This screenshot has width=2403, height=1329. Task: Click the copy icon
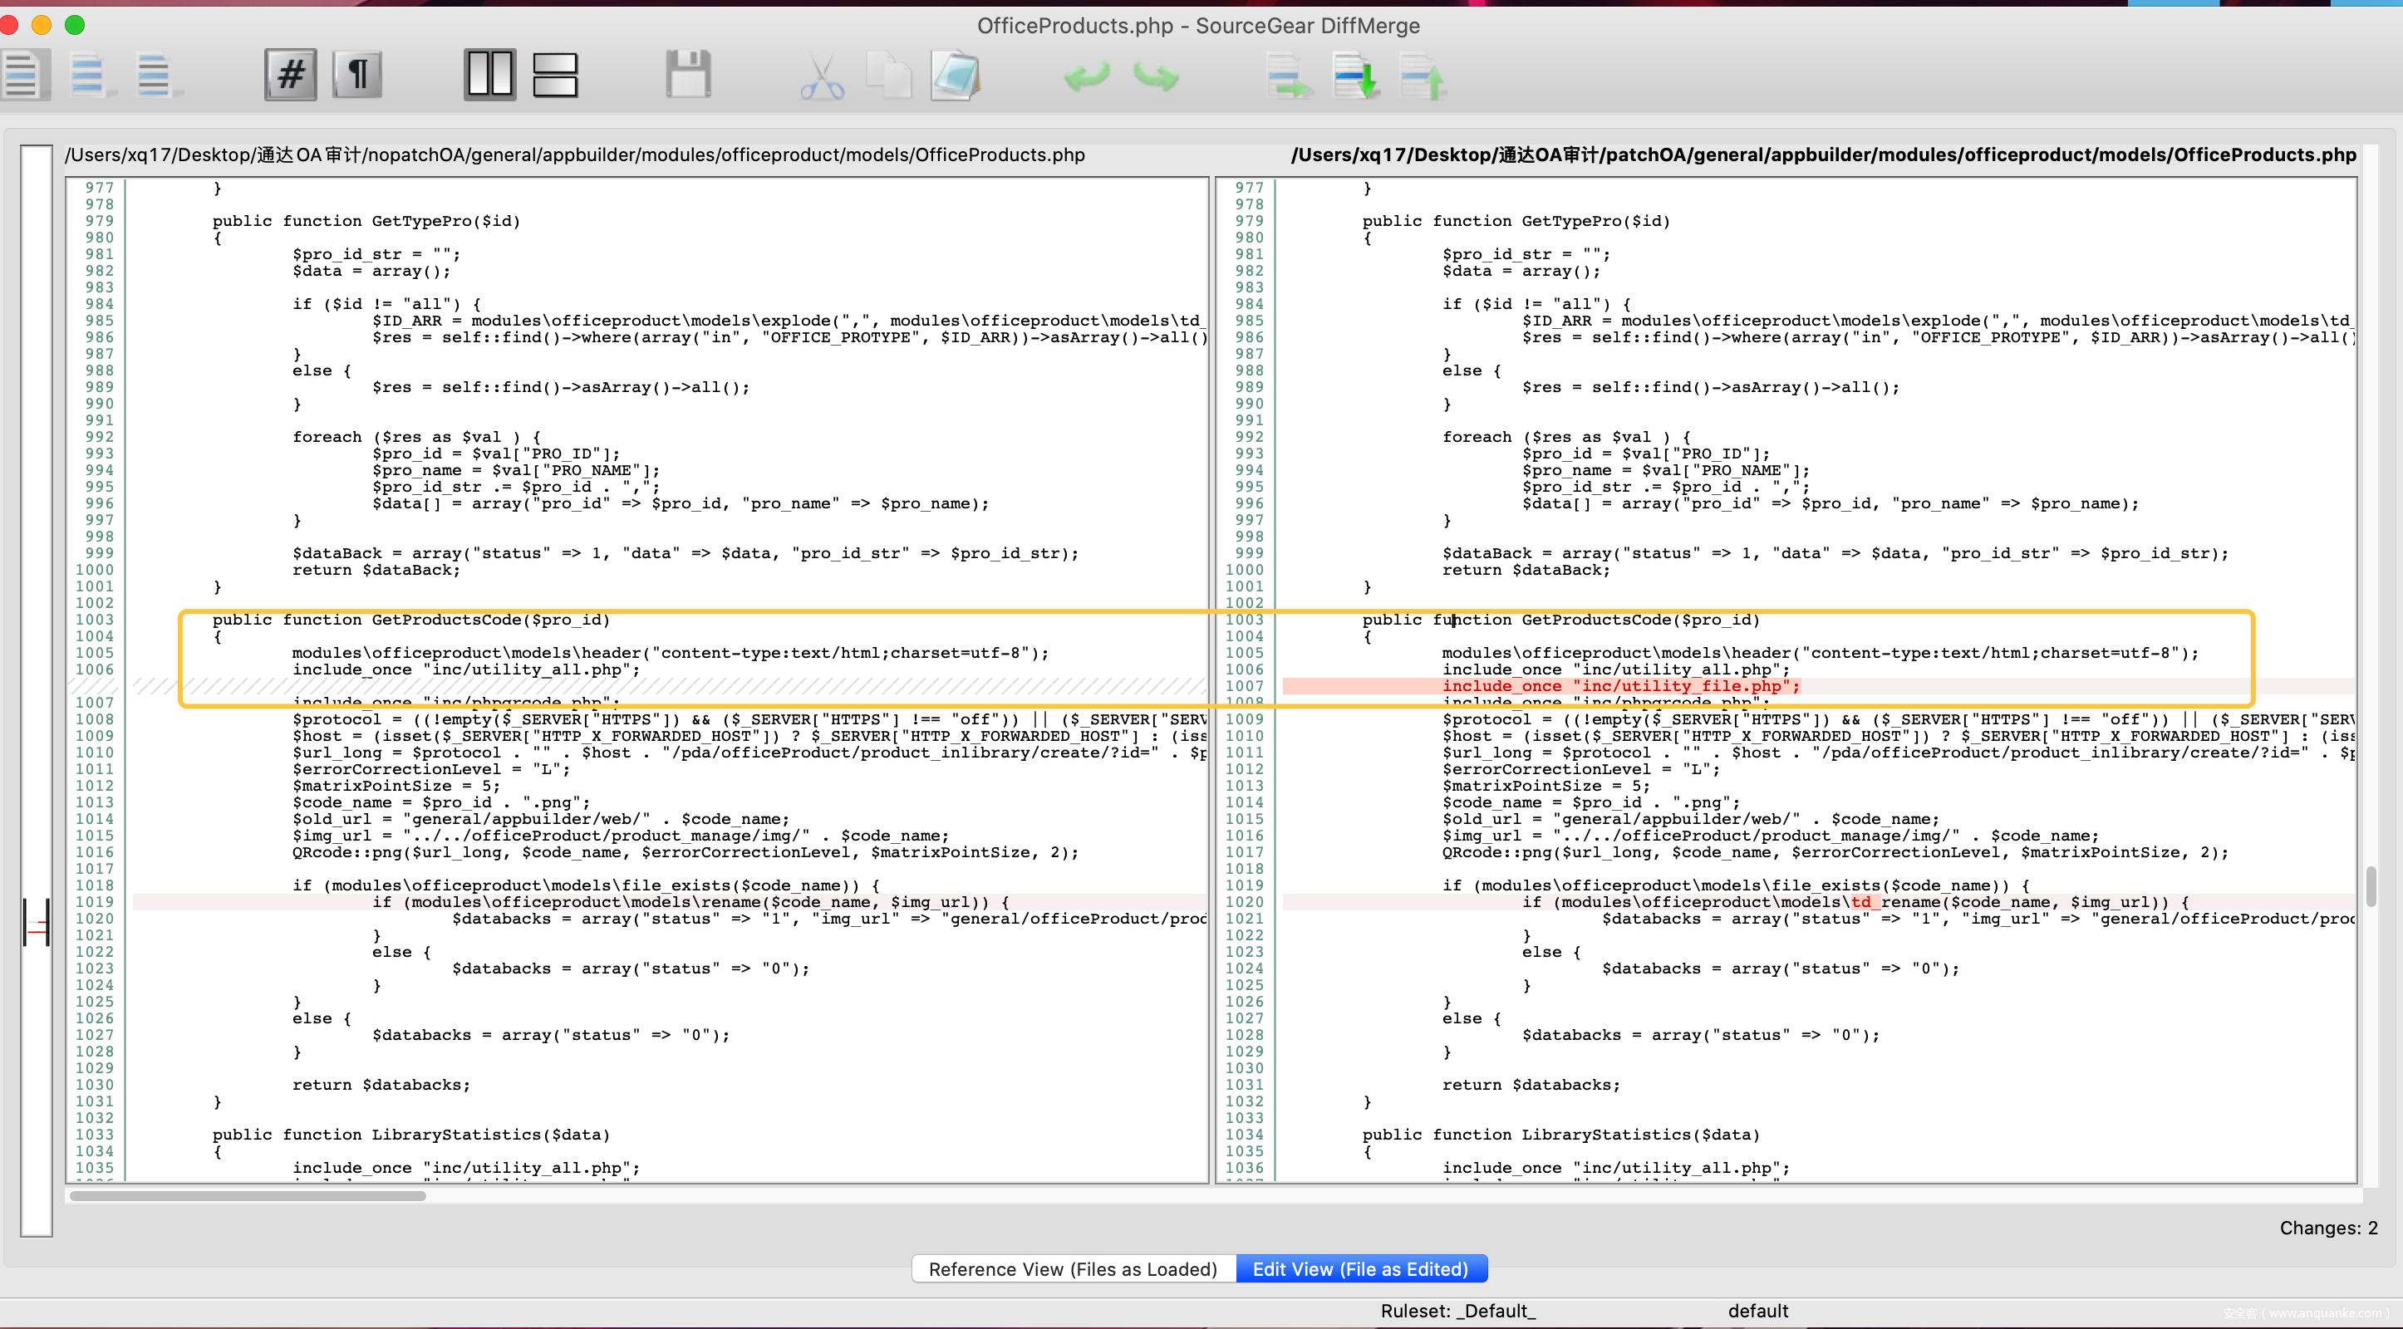(x=888, y=76)
